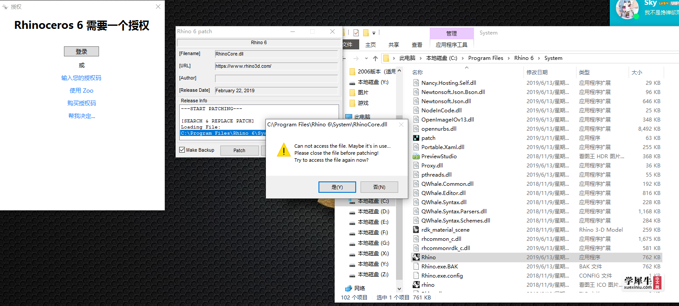
Task: Select the opennurbs.dll file icon
Action: point(416,129)
